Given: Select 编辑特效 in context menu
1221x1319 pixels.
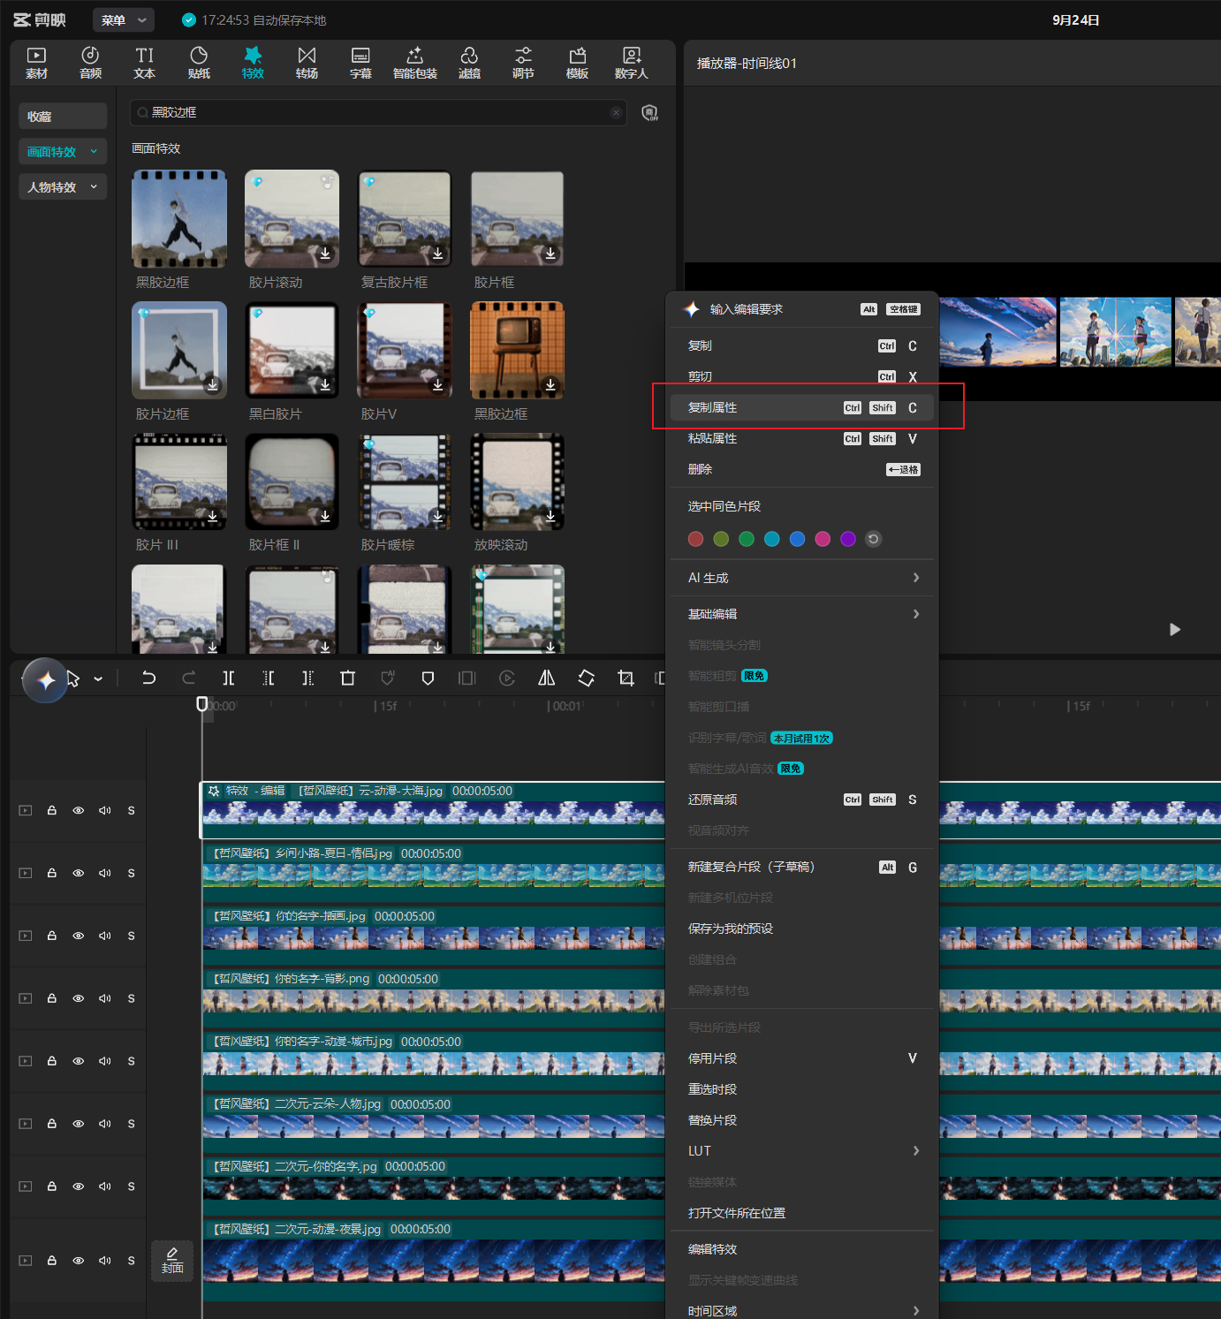Looking at the screenshot, I should (802, 1249).
